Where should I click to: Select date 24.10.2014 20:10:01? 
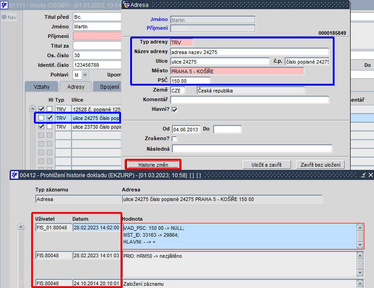pyautogui.click(x=97, y=283)
